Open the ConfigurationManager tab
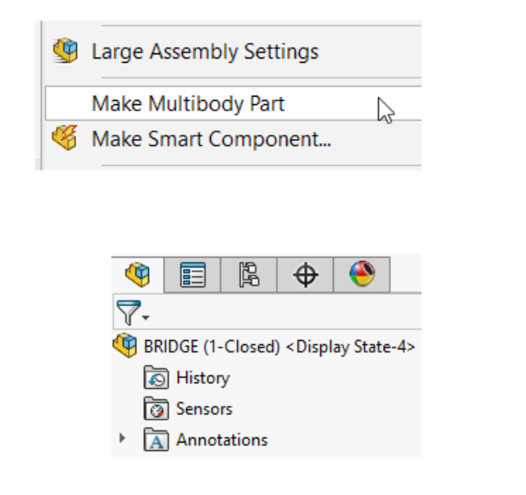The image size is (526, 495). pyautogui.click(x=249, y=275)
